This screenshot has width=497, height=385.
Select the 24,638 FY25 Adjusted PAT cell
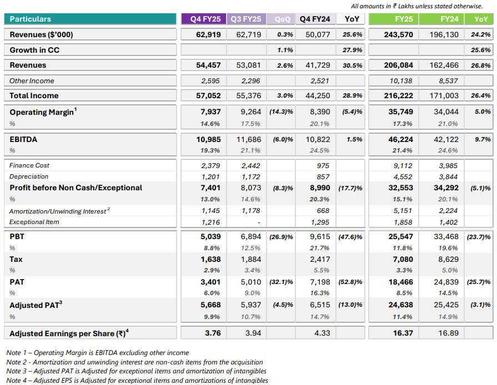400,305
